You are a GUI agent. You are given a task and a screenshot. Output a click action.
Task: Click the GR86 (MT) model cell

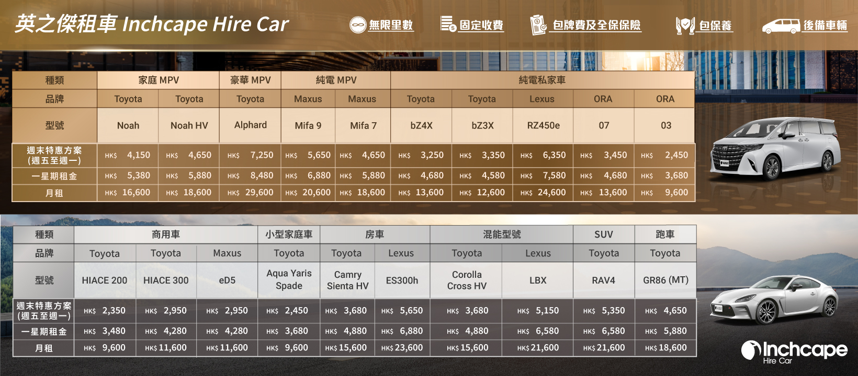point(665,280)
